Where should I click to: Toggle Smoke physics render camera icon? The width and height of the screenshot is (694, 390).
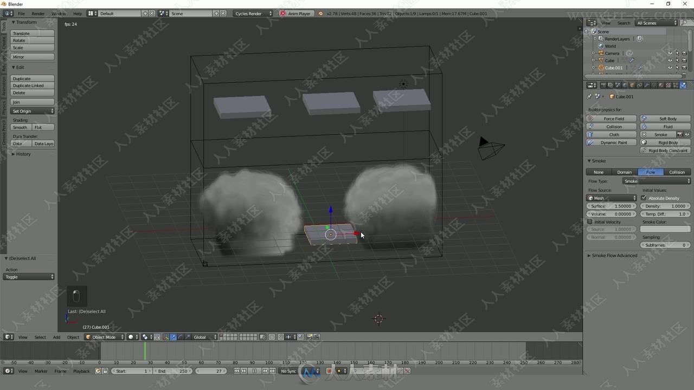tap(680, 134)
